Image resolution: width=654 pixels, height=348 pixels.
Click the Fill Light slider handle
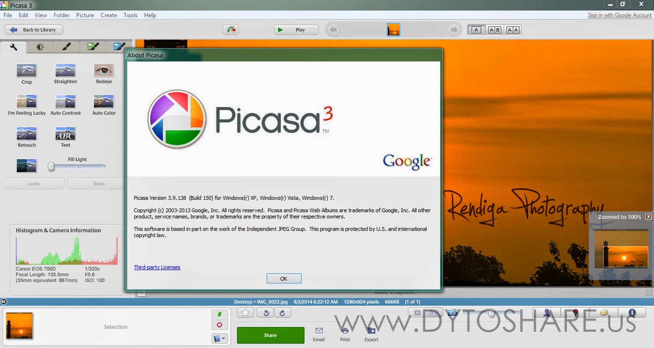(51, 166)
